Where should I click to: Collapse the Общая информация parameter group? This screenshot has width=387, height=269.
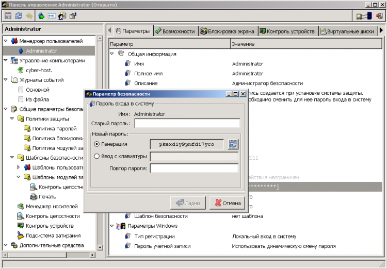coord(112,54)
